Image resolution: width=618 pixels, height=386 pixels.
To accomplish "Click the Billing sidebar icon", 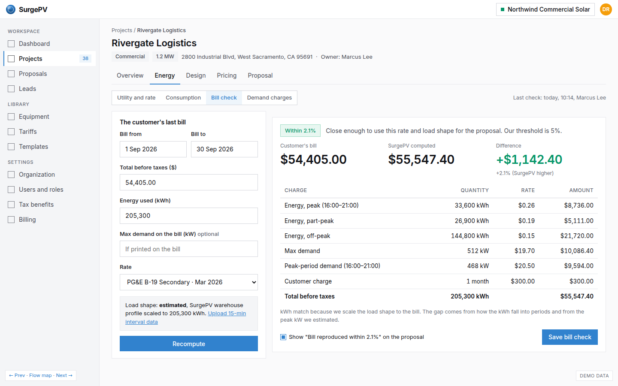I will click(x=11, y=220).
